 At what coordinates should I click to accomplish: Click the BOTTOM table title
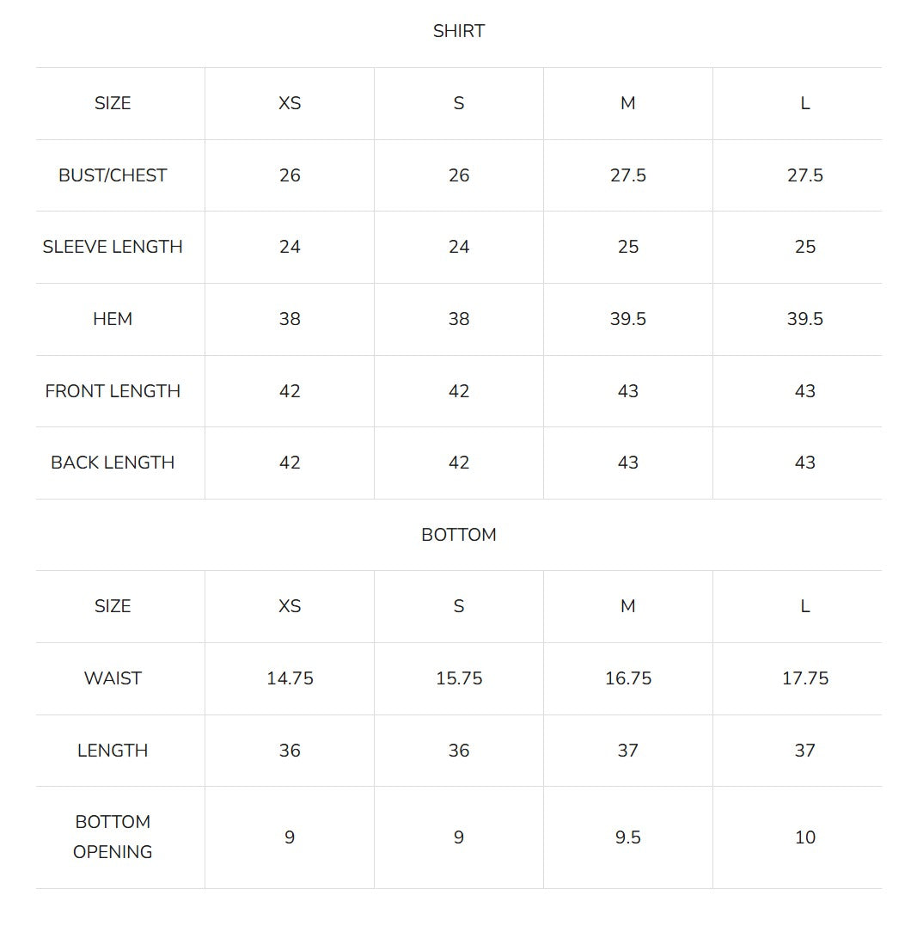pos(459,535)
